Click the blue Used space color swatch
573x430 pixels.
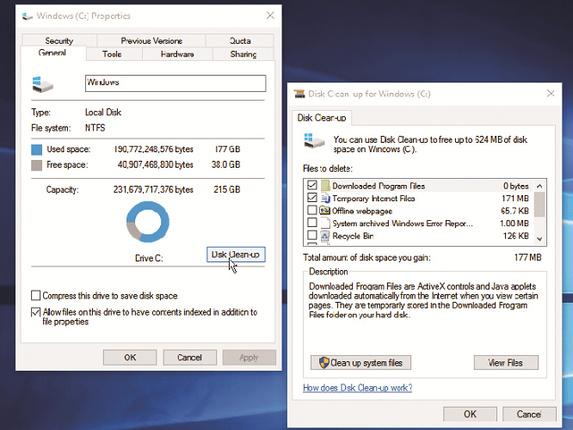[x=36, y=150]
